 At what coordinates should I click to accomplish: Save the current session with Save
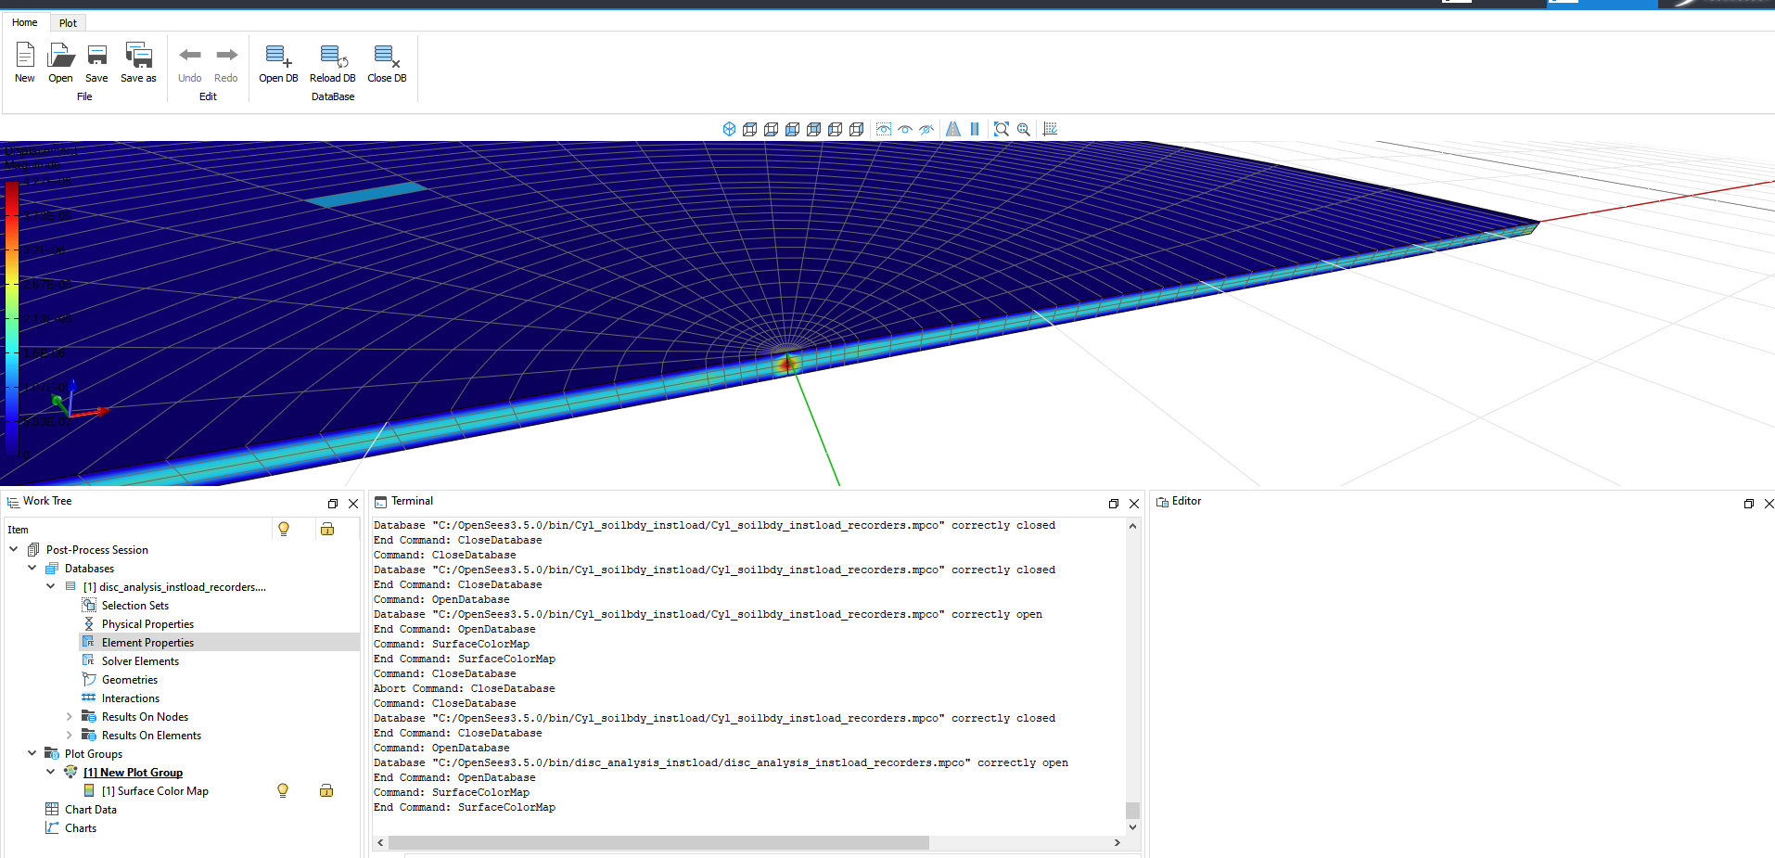pyautogui.click(x=96, y=62)
